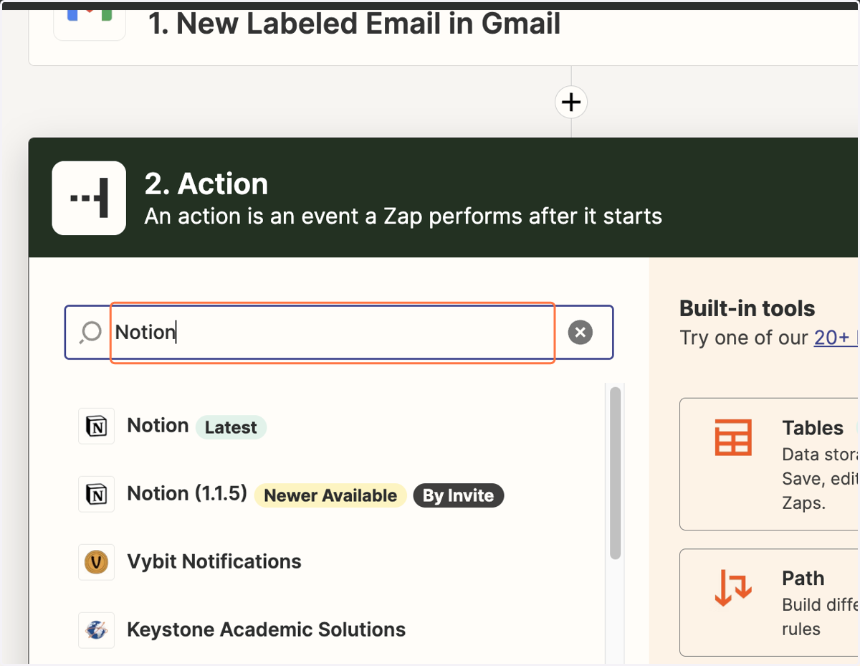Click the orange Path arrows icon
The image size is (860, 666).
tap(733, 588)
